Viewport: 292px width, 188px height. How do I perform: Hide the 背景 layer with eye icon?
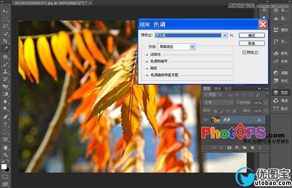205,120
